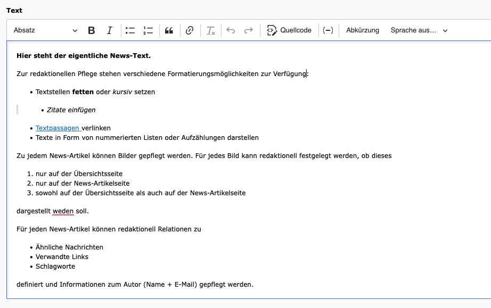Click the misspelled word weden
Screen dimensions: 491x308
point(63,211)
